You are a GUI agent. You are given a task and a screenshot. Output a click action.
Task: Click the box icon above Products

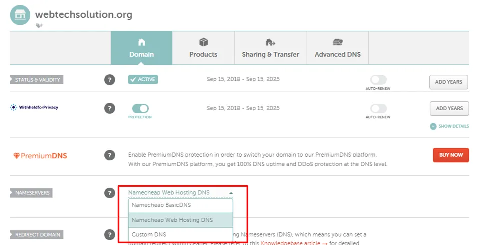[203, 42]
